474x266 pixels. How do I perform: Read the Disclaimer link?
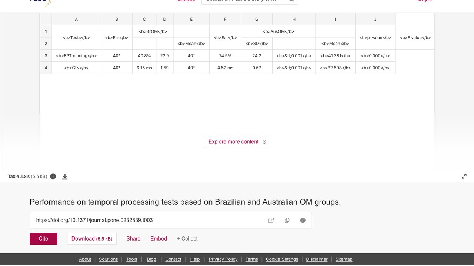pos(317,259)
